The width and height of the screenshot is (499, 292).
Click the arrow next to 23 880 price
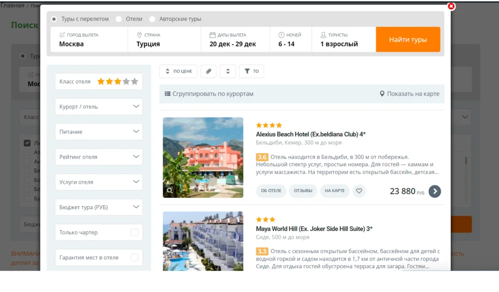[x=435, y=192]
